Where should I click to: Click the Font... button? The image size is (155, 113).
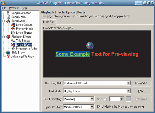point(142,91)
